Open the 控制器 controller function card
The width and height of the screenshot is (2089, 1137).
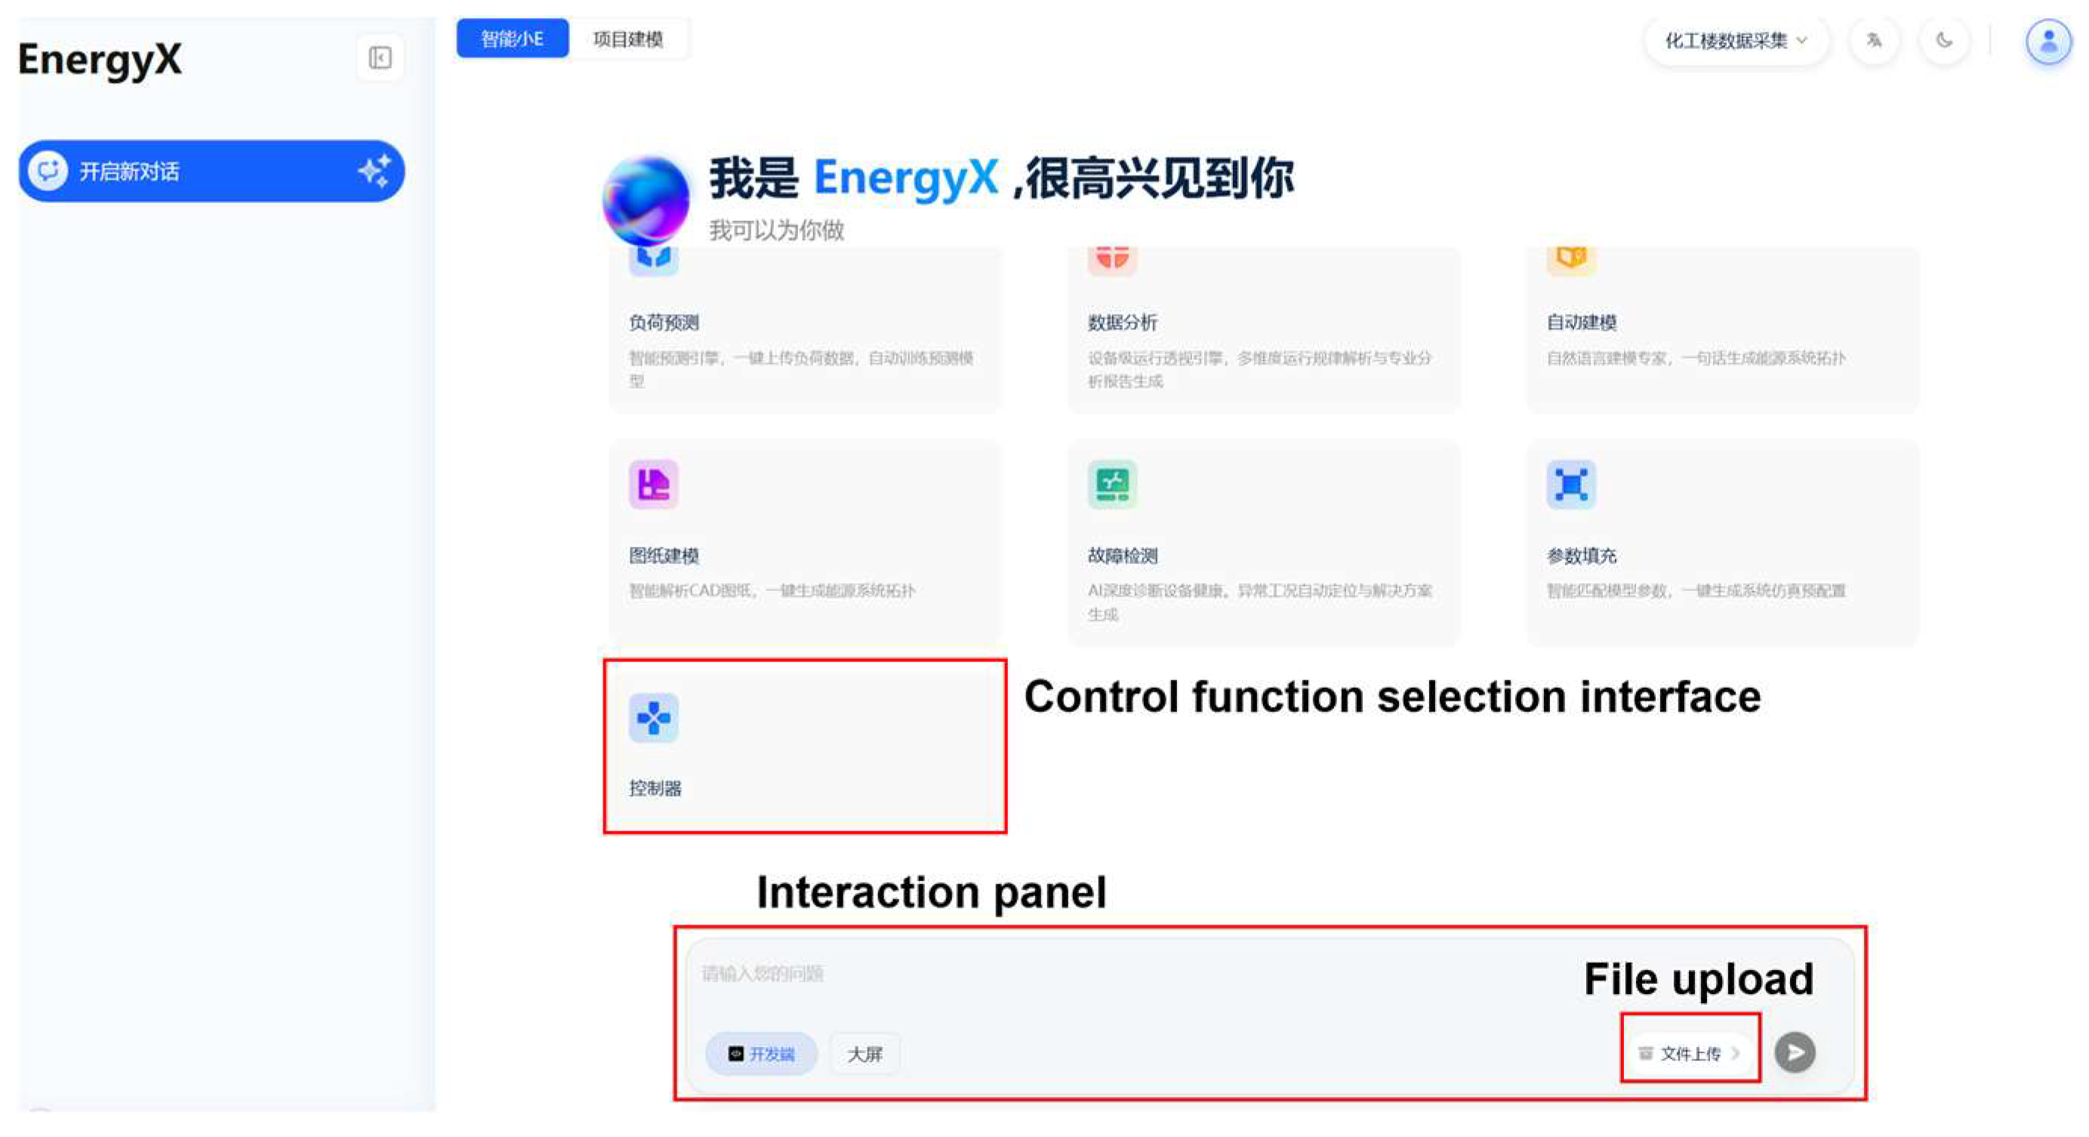(x=806, y=746)
